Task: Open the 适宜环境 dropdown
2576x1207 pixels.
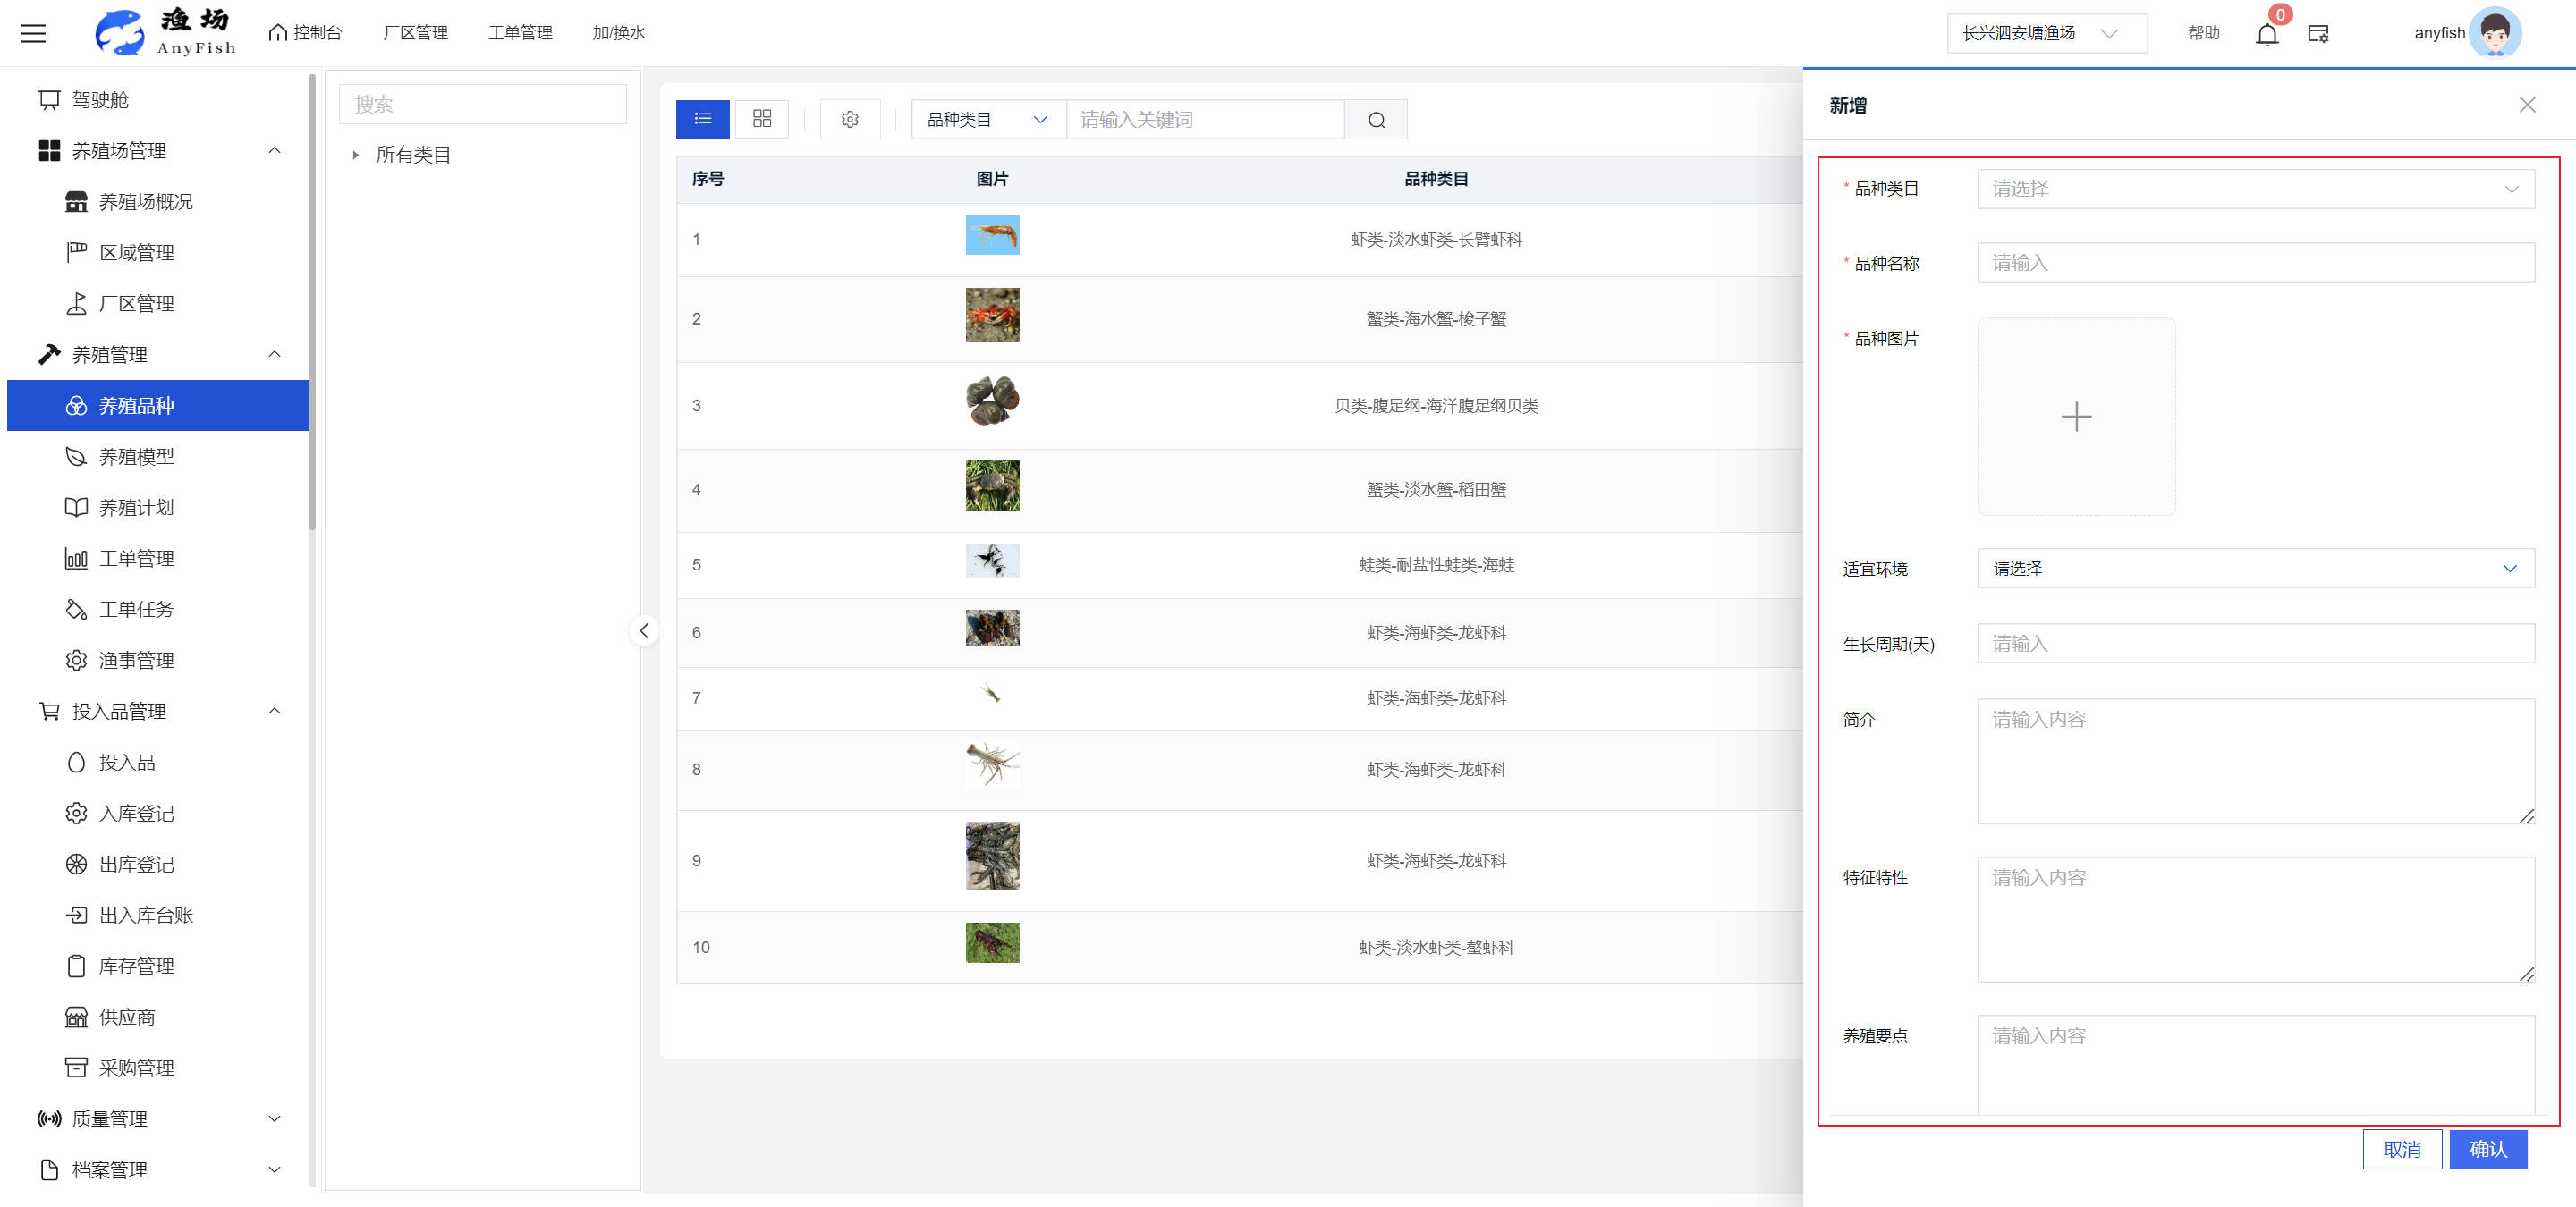Action: tap(2254, 569)
